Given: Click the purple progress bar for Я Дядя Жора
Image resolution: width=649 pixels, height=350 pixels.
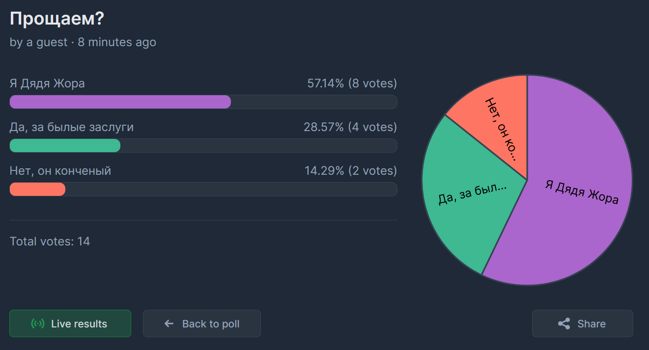Looking at the screenshot, I should coord(120,102).
